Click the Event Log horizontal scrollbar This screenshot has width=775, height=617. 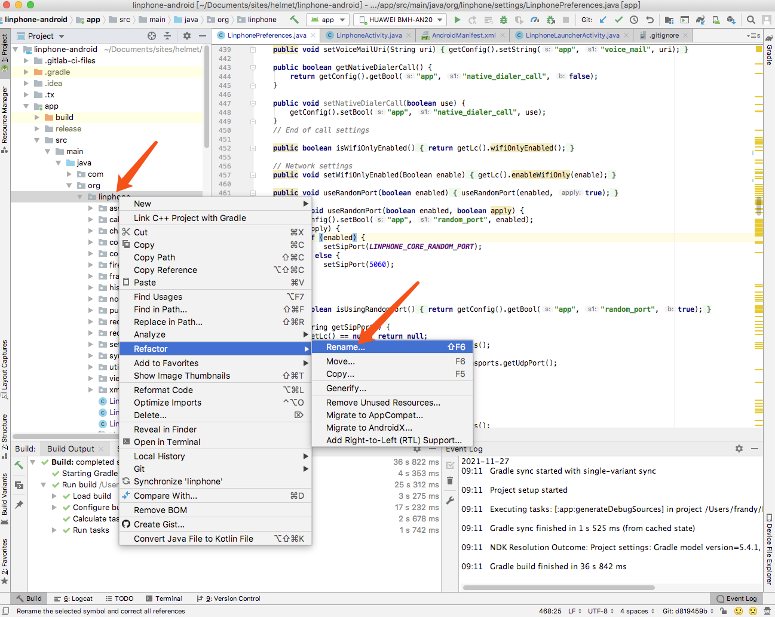click(559, 587)
